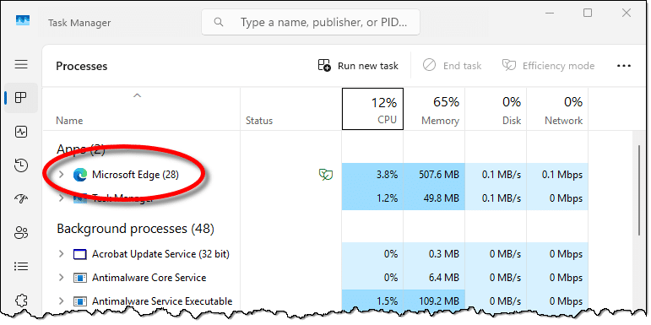Select the Processes sidebar icon
This screenshot has width=651, height=325.
point(21,98)
